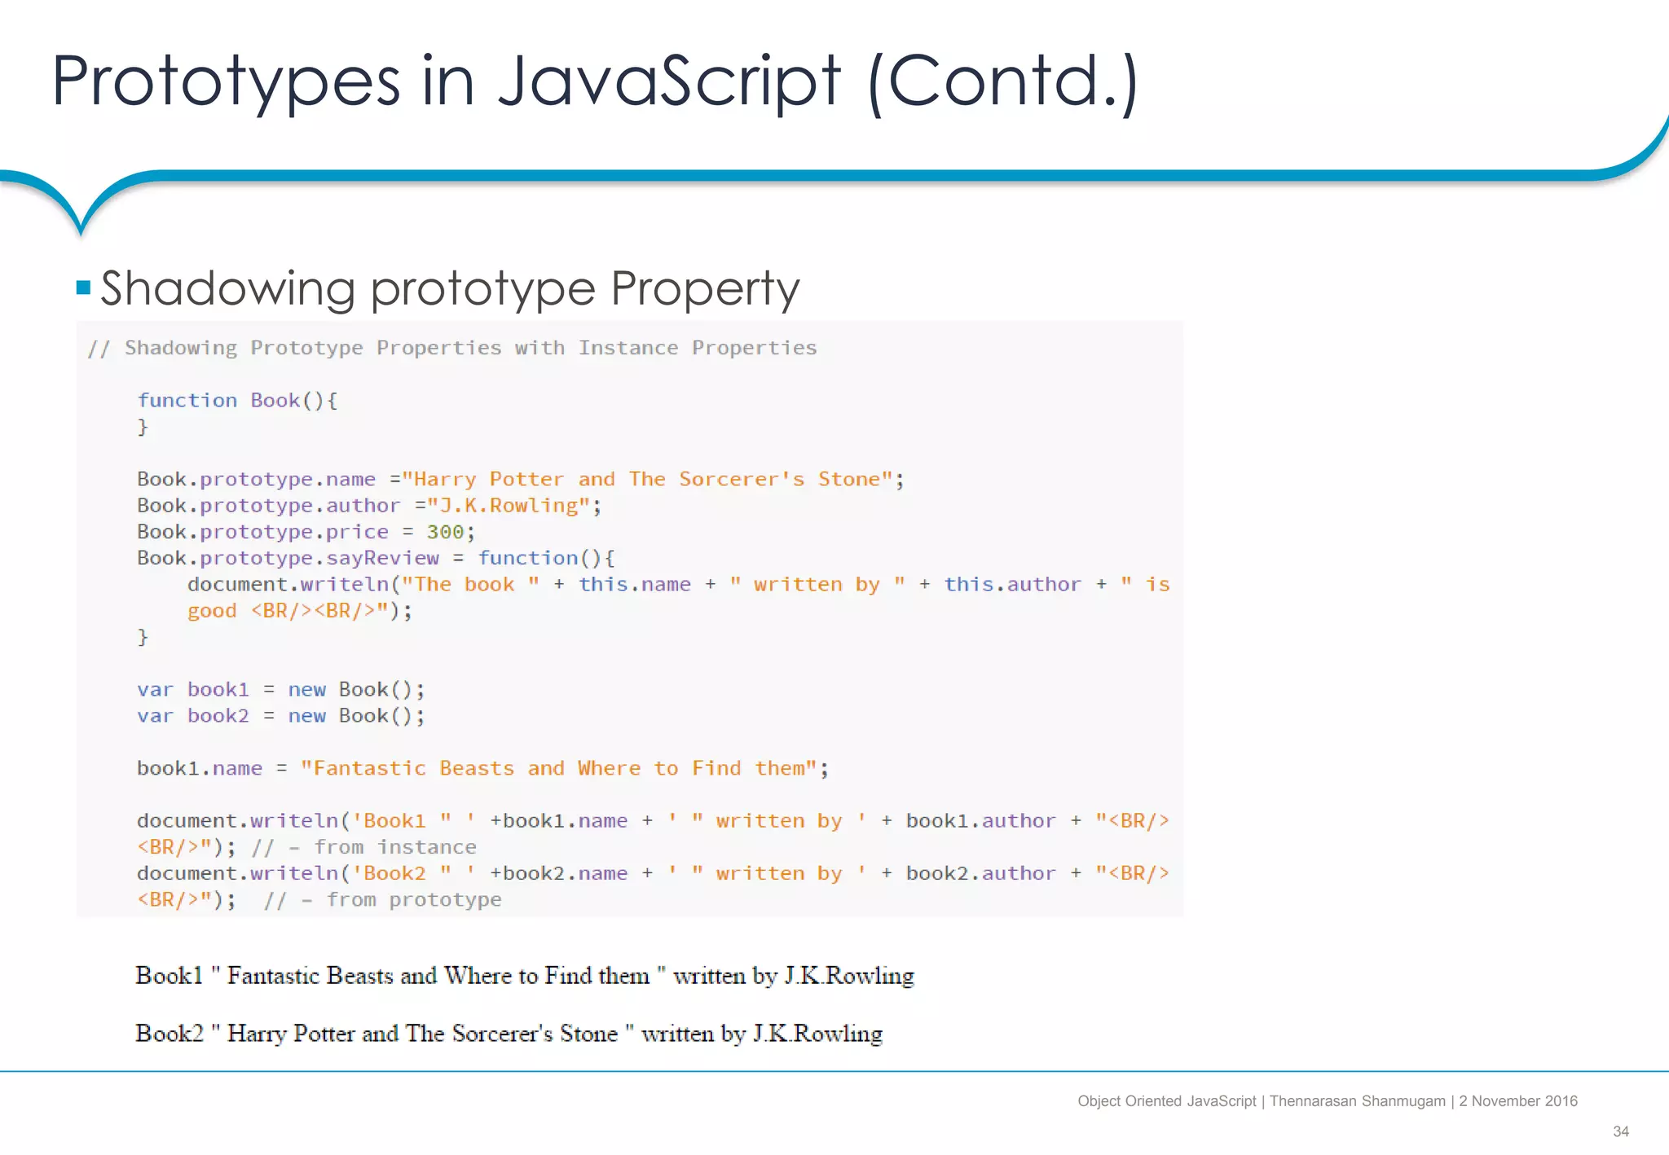Click the document.writeln('Book1 ...' code line
This screenshot has width=1669, height=1155.
pos(654,820)
